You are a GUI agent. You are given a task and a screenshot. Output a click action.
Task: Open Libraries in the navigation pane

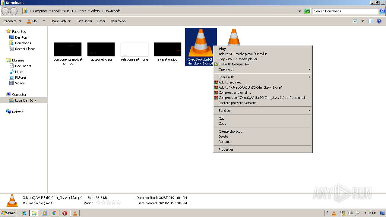(18, 60)
